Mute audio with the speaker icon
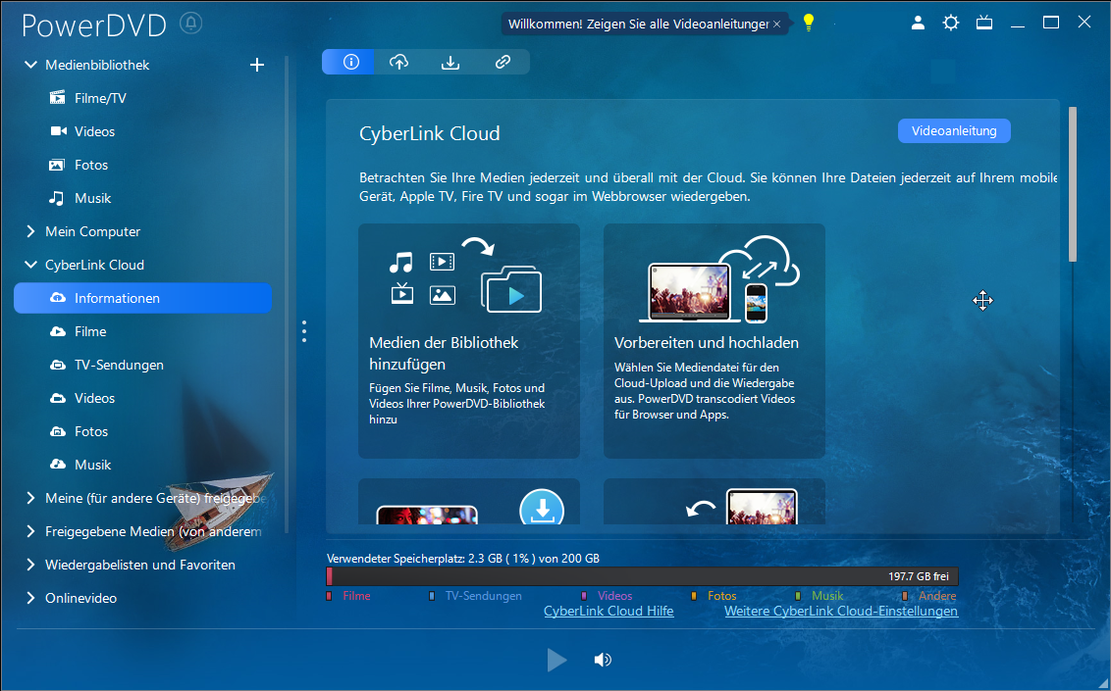 pos(603,660)
